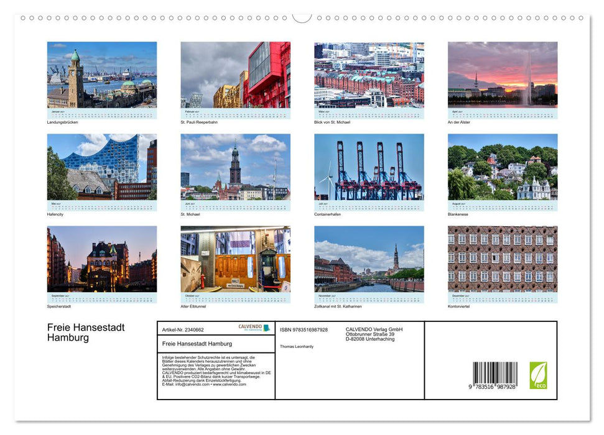Click the 'Blick von St. Michael' caption
This screenshot has width=604, height=435.
click(332, 122)
